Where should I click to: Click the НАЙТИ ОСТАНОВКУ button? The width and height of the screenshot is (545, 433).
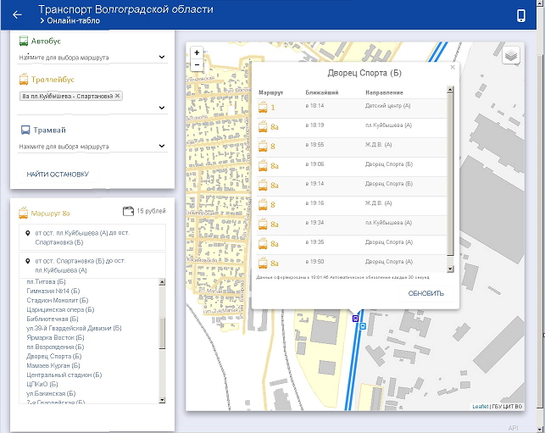[58, 175]
